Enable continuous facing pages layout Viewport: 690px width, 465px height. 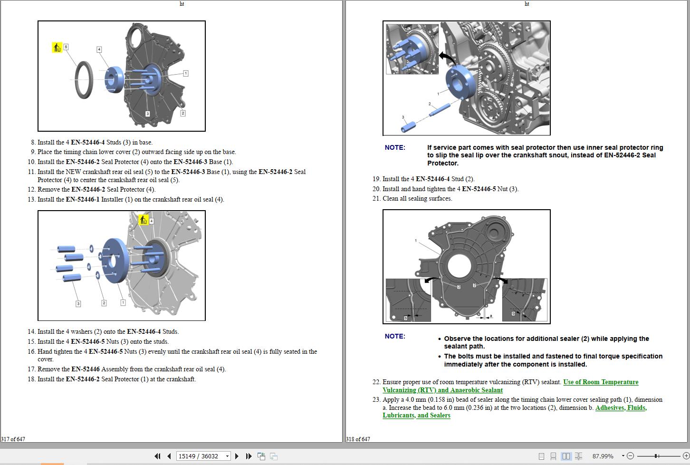click(x=578, y=456)
